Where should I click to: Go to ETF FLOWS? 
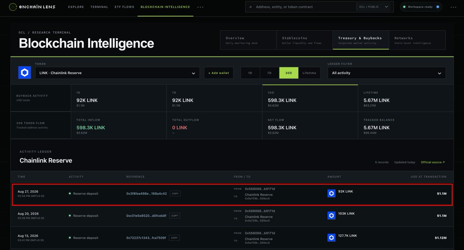(125, 7)
